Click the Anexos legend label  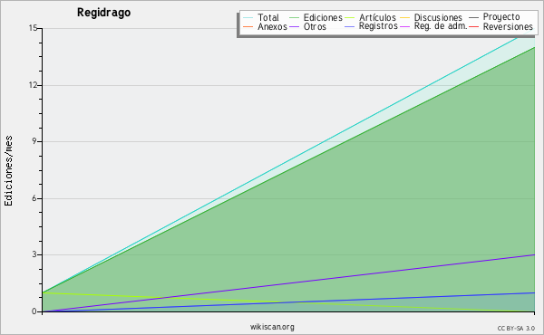tap(272, 26)
